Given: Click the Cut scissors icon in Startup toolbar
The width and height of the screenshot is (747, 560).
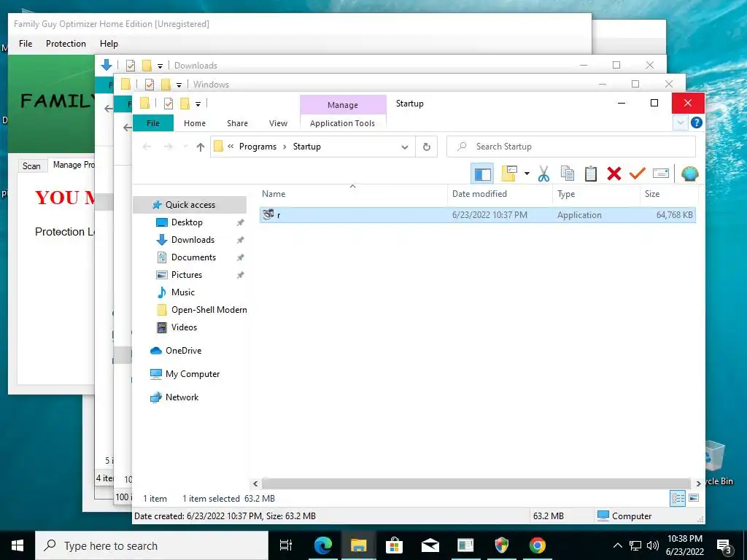Looking at the screenshot, I should 543,174.
